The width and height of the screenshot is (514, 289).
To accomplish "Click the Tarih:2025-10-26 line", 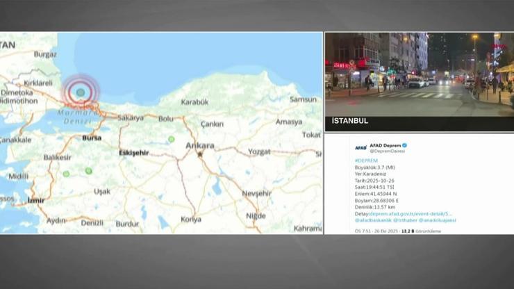I will 374,181.
